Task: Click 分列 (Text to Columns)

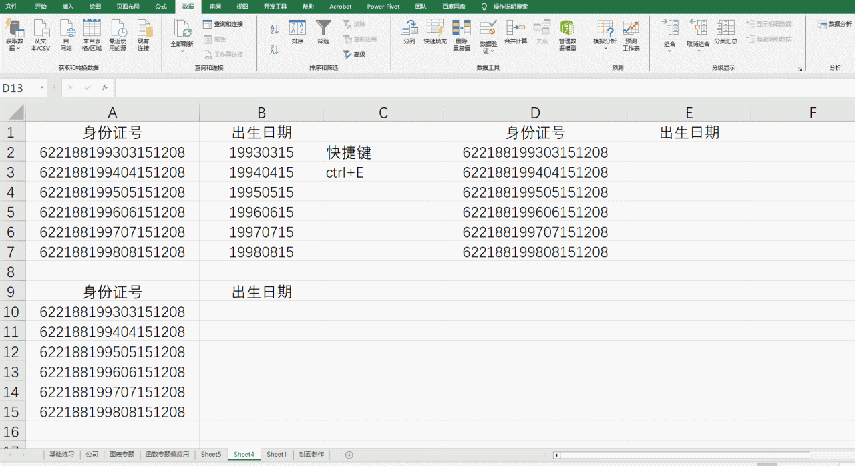Action: click(x=409, y=32)
